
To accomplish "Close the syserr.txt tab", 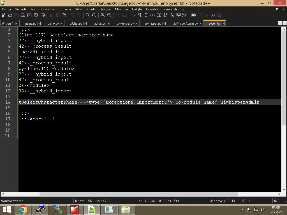I will pyautogui.click(x=223, y=23).
